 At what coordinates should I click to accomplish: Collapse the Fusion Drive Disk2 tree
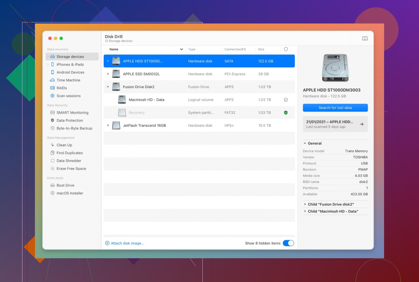(x=108, y=87)
